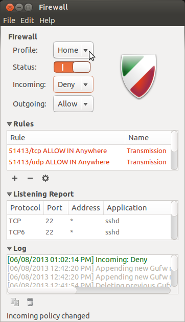Image resolution: width=185 pixels, height=322 pixels.
Task: Copy log using the copy icon
Action: tap(15, 302)
